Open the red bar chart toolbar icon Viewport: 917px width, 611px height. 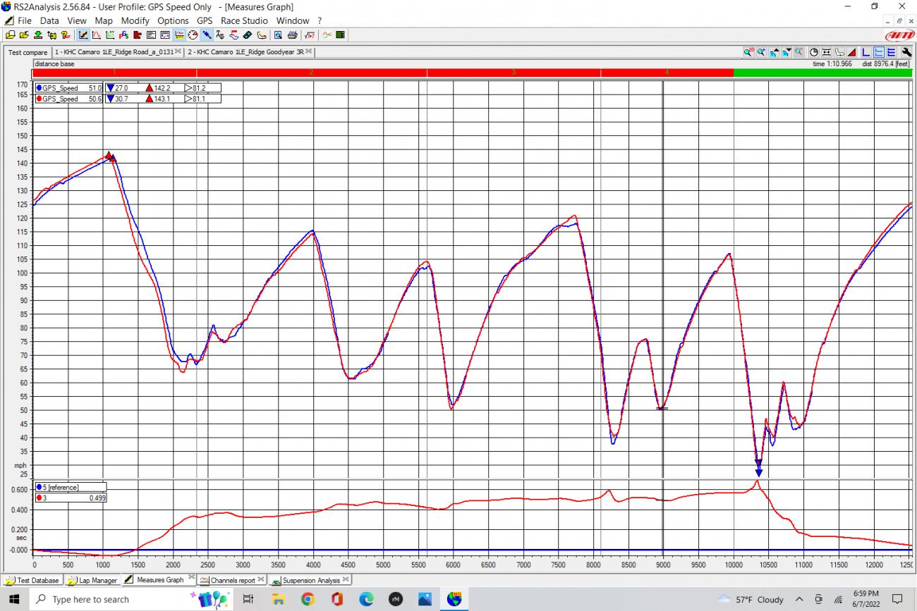[x=138, y=35]
